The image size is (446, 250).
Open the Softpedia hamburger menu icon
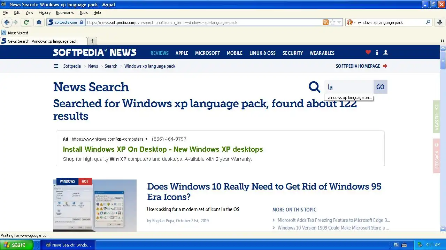coord(56,66)
